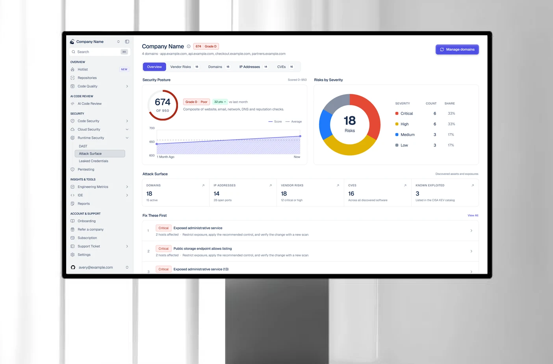Click the 32 pts trend badge

(x=220, y=102)
